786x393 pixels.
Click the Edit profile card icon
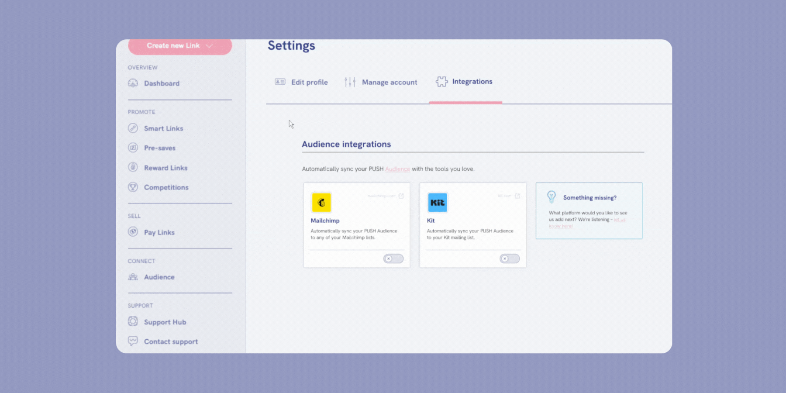[280, 82]
